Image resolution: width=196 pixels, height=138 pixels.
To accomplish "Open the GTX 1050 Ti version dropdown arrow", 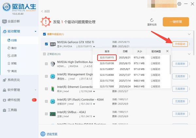I will pyautogui.click(x=93, y=47).
